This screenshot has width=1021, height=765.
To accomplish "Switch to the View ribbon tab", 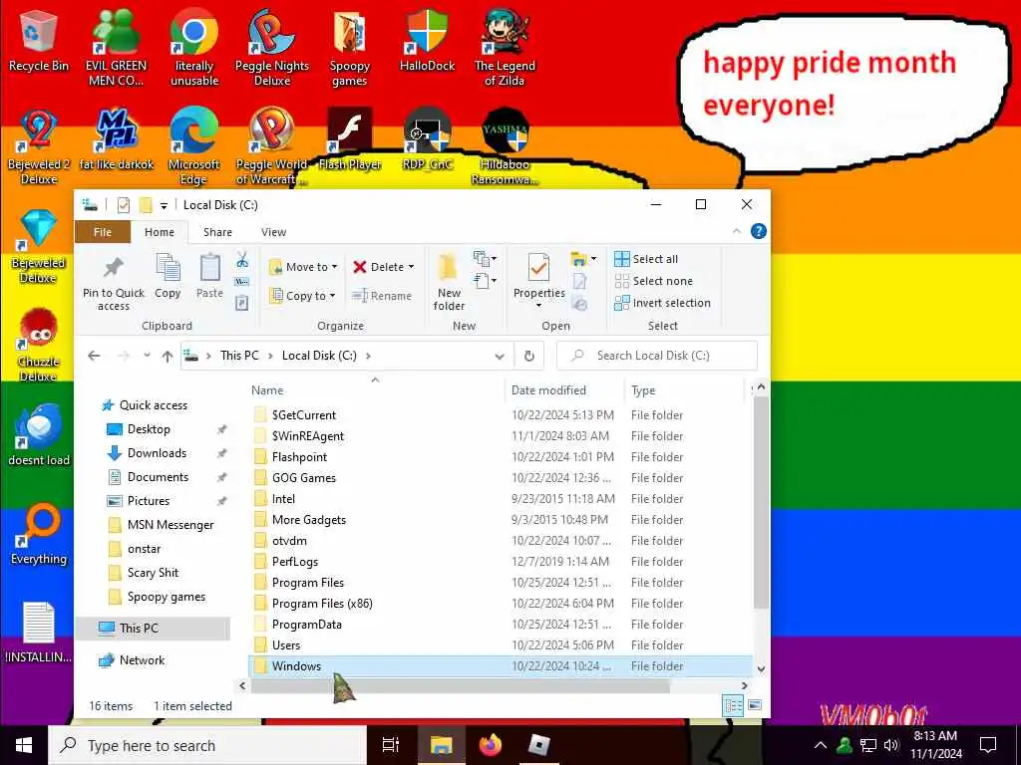I will point(273,232).
